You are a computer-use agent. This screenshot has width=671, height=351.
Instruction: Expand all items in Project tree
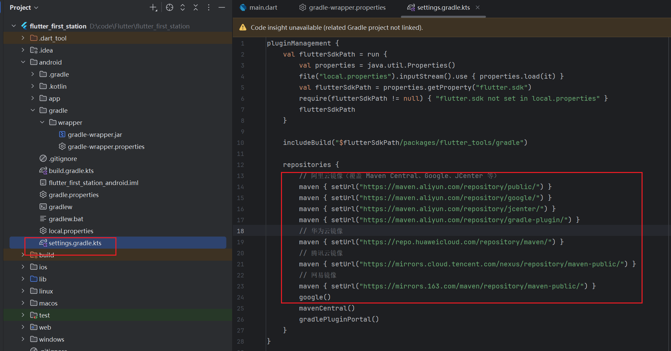point(183,7)
